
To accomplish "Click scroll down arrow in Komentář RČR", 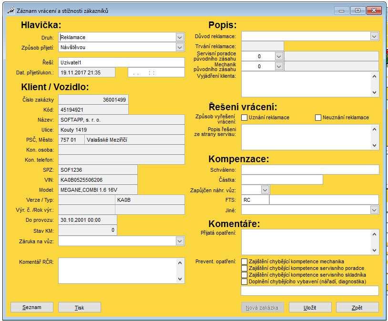I will pyautogui.click(x=180, y=279).
